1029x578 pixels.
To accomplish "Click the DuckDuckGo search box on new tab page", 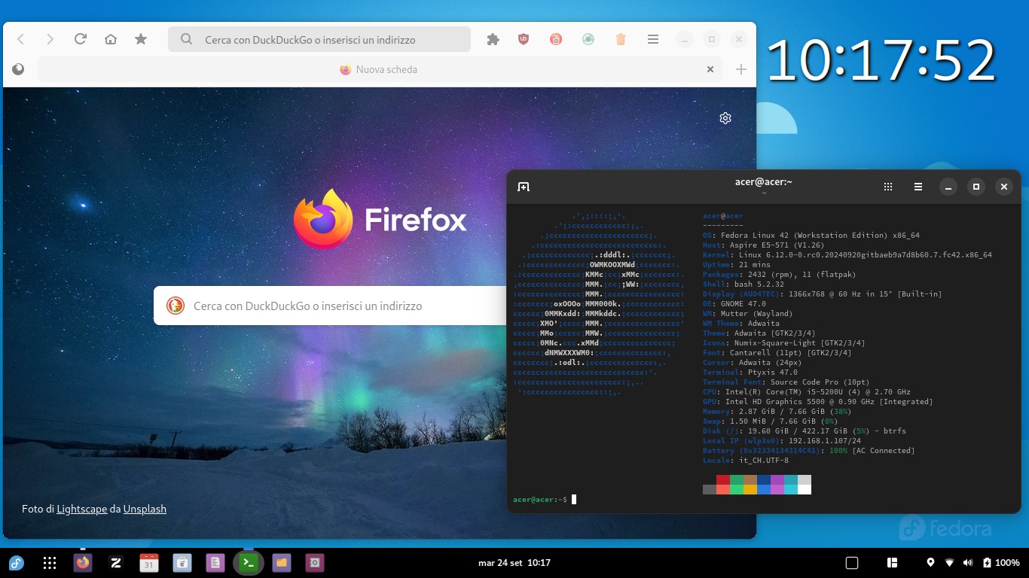I will click(331, 306).
